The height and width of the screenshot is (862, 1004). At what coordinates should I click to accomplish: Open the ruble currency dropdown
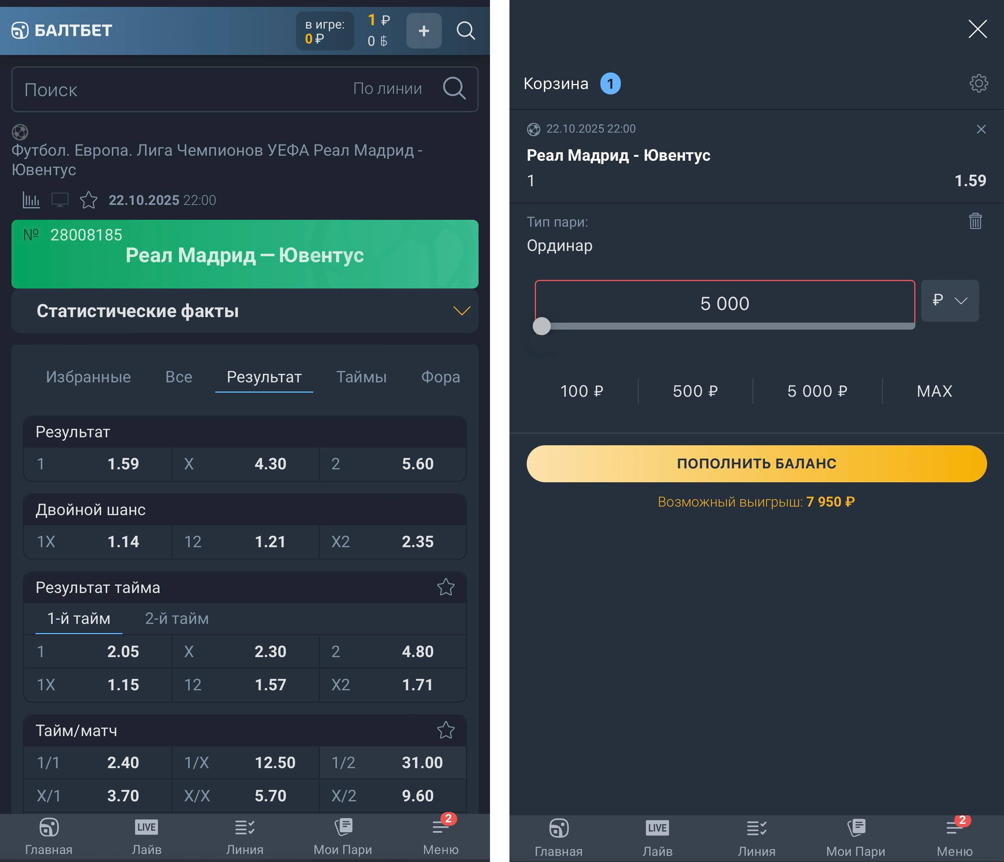point(949,301)
